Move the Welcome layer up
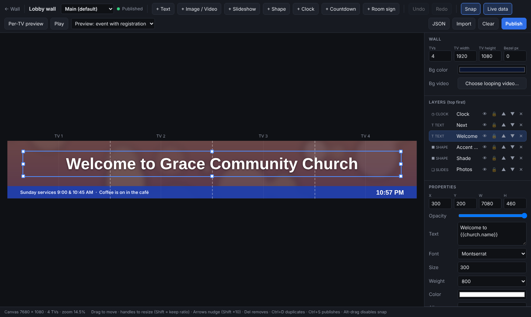The width and height of the screenshot is (531, 317). [x=503, y=136]
